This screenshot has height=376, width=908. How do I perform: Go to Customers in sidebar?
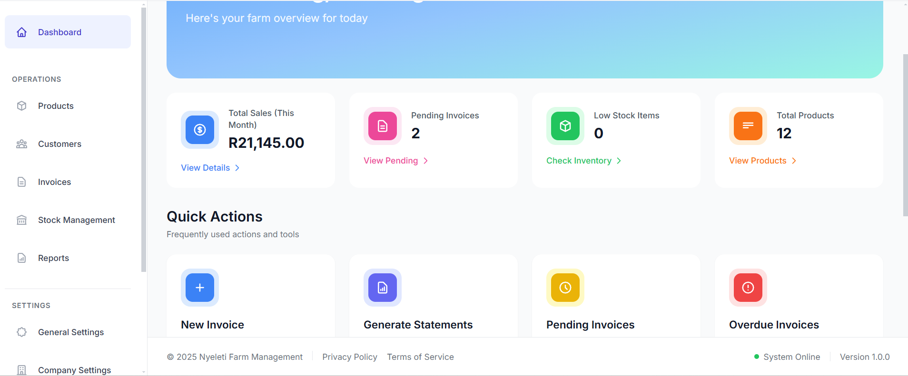[x=59, y=144]
